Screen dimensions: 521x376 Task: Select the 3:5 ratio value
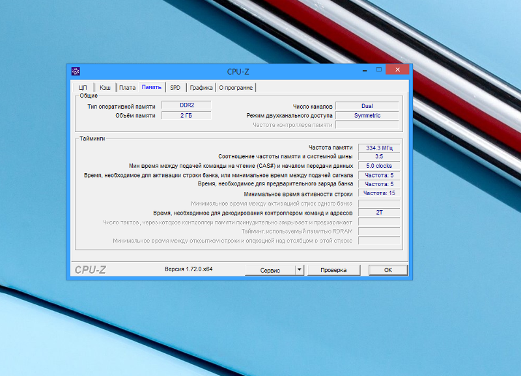379,156
